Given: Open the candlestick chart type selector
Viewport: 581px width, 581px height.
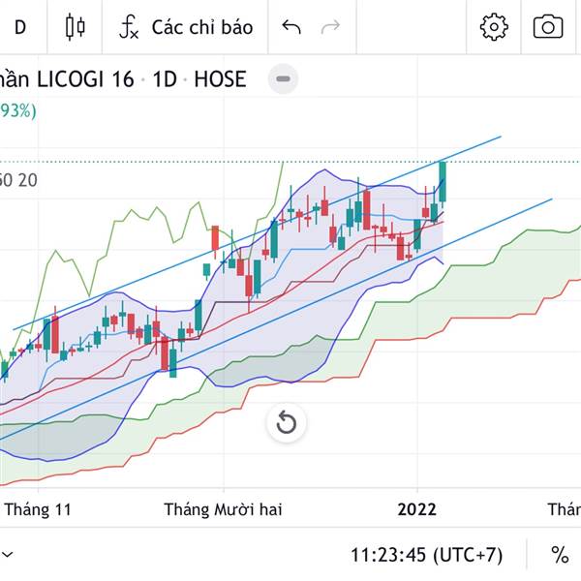Looking at the screenshot, I should [76, 27].
